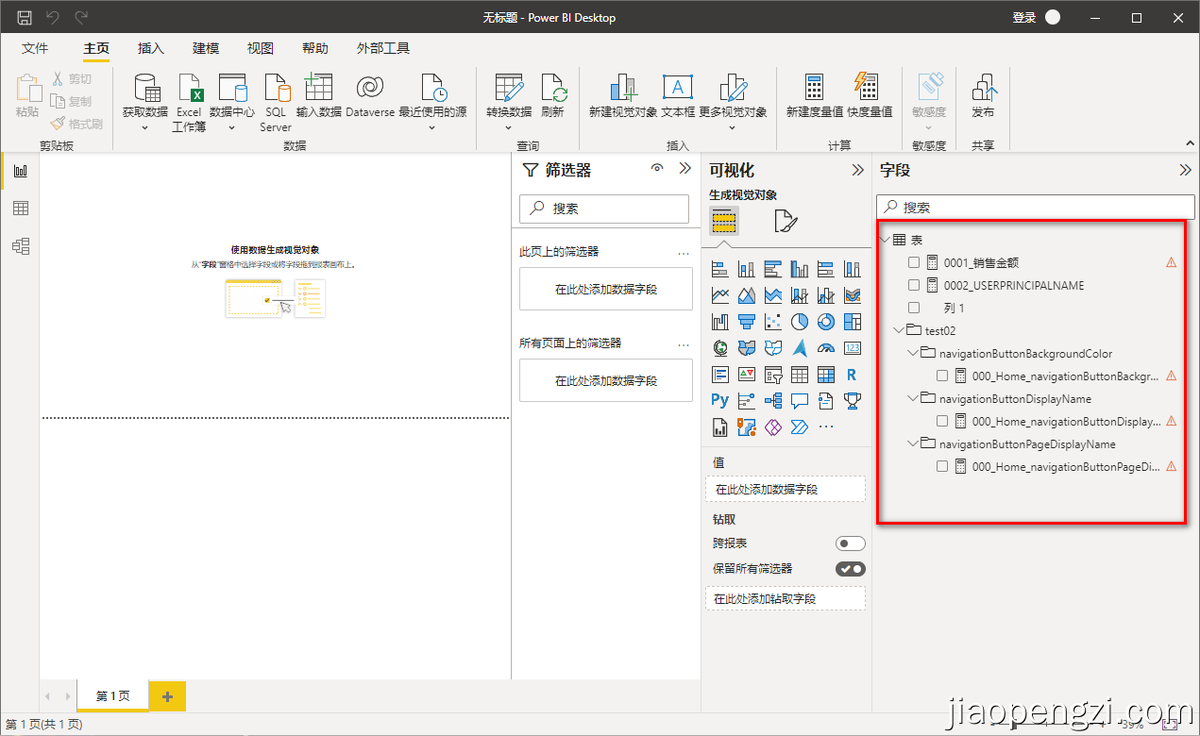Toggle the filter pane eye visibility icon
Image resolution: width=1200 pixels, height=736 pixels.
657,169
